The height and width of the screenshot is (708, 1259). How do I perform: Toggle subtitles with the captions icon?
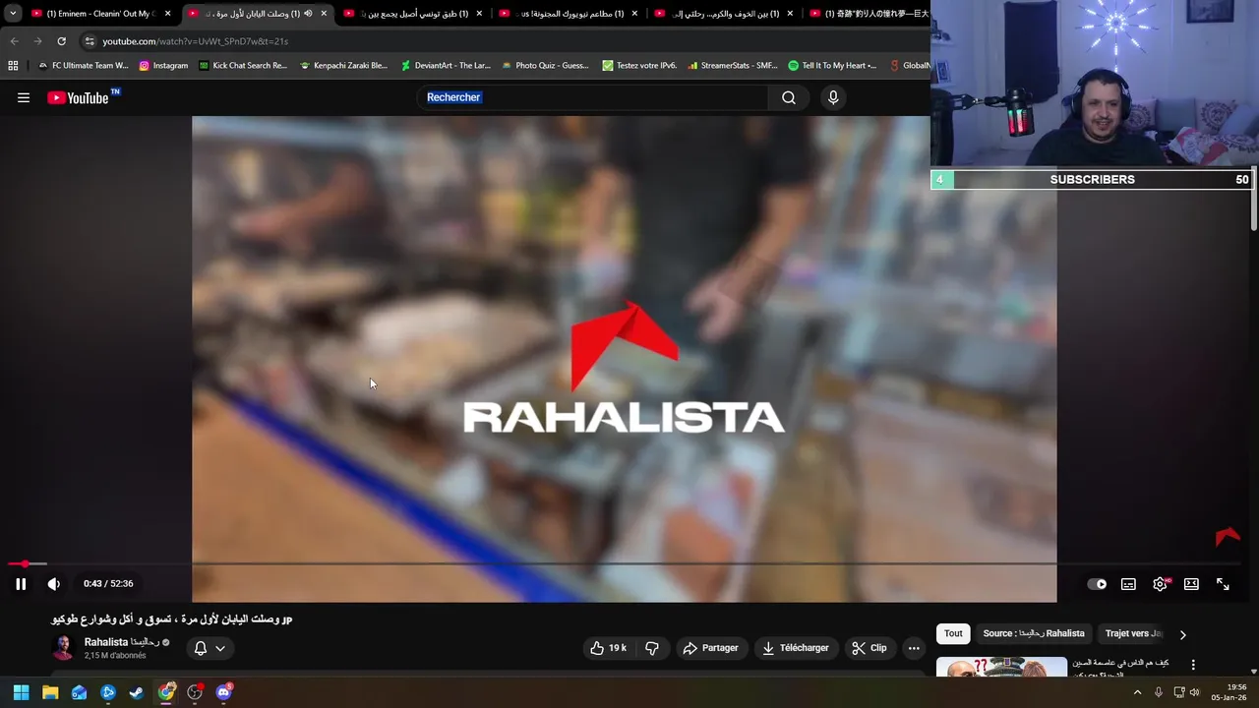click(x=1128, y=584)
